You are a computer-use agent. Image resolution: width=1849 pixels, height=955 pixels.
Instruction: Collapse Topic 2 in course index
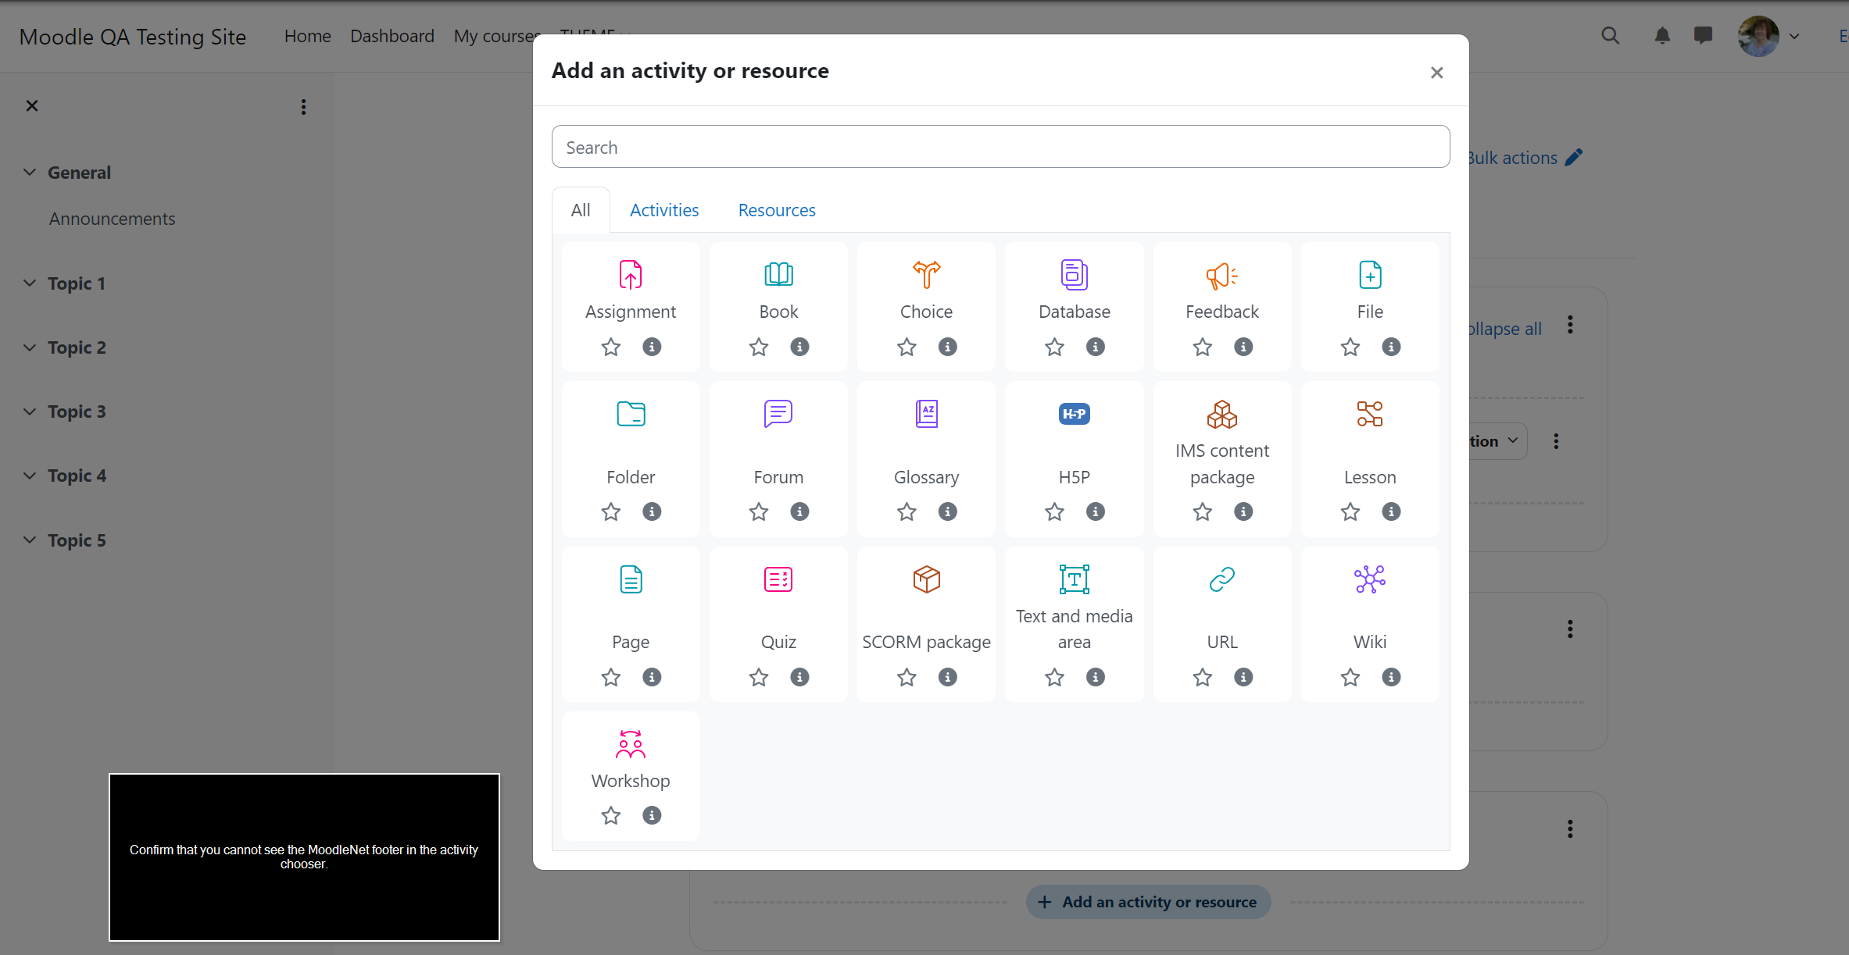(x=30, y=347)
